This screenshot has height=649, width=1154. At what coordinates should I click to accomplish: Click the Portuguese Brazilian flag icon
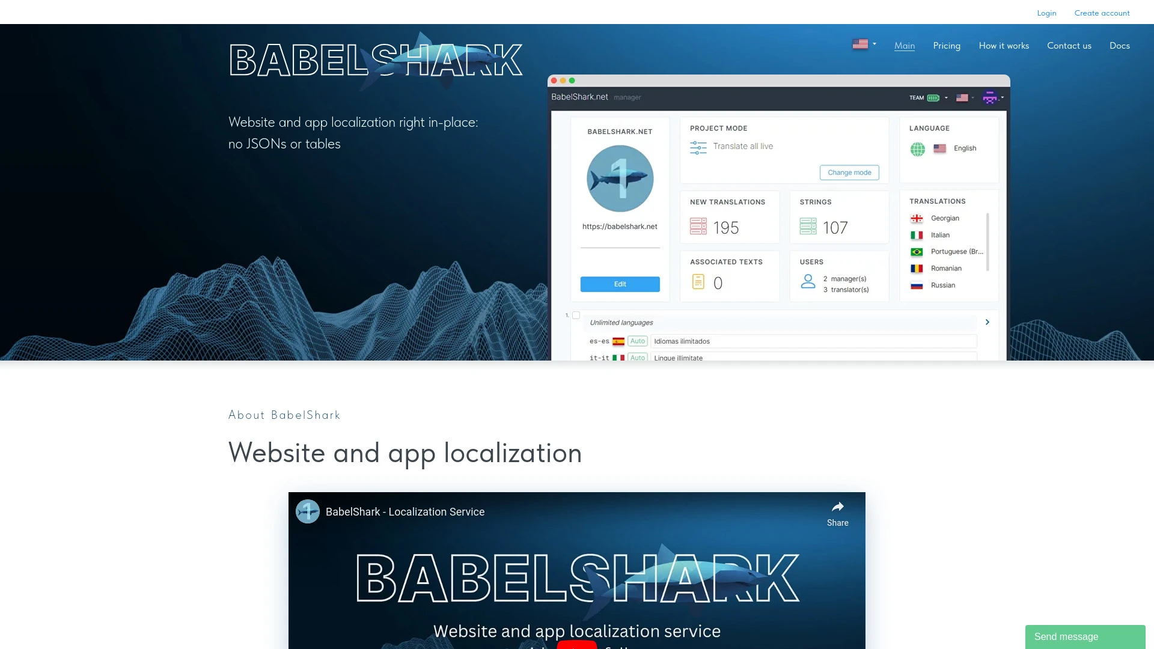click(x=917, y=251)
